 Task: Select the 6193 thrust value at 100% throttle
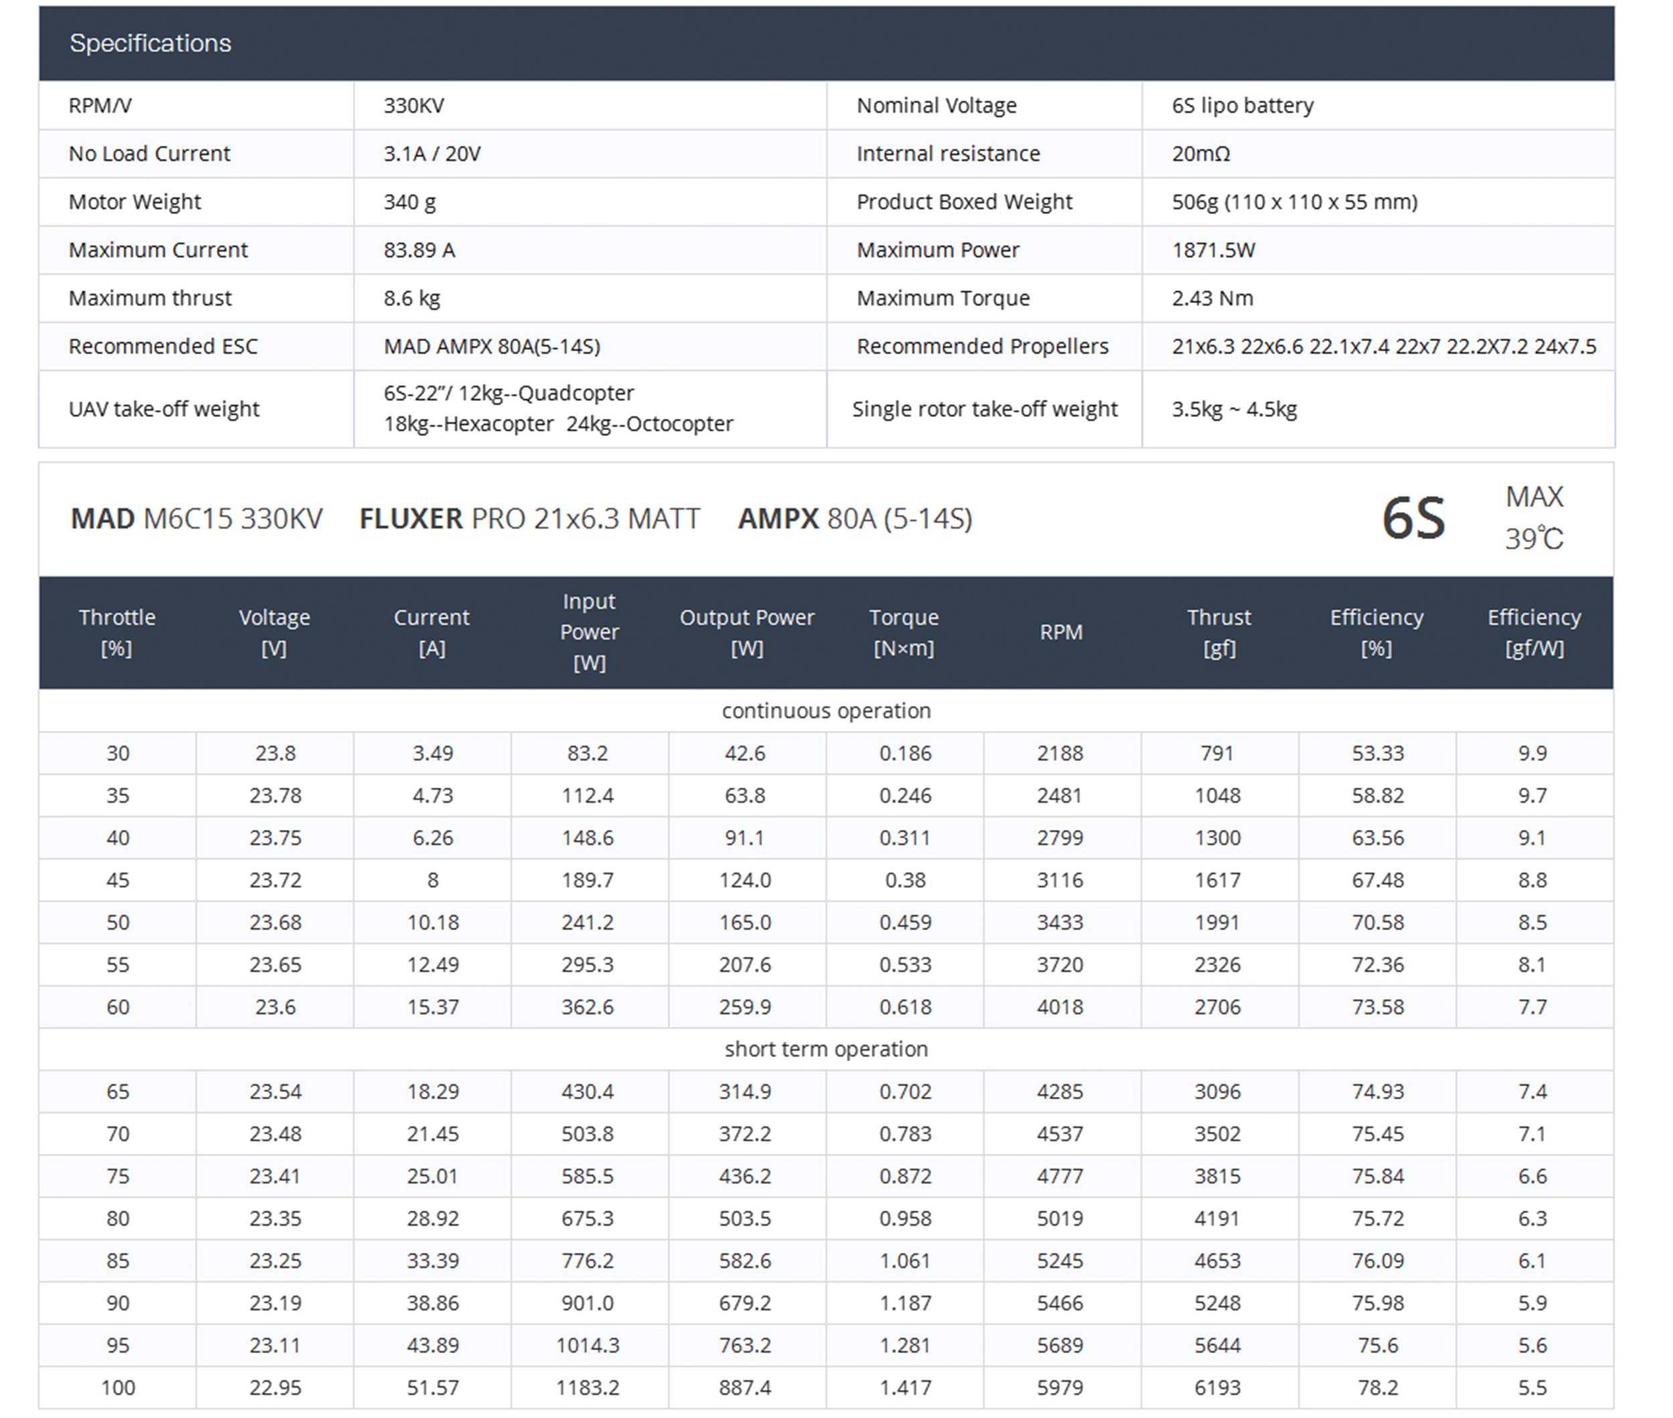[x=1217, y=1387]
